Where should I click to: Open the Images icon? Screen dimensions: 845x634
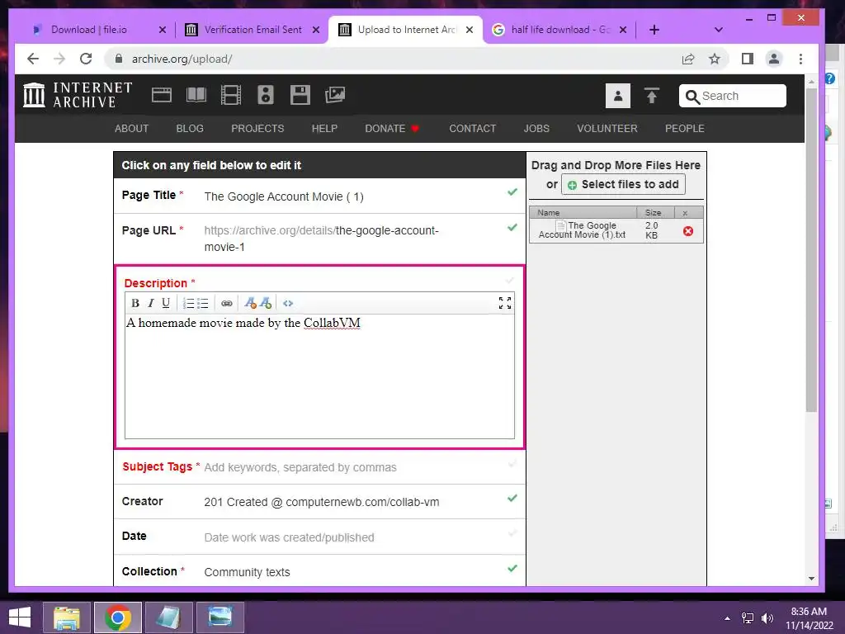tap(335, 96)
